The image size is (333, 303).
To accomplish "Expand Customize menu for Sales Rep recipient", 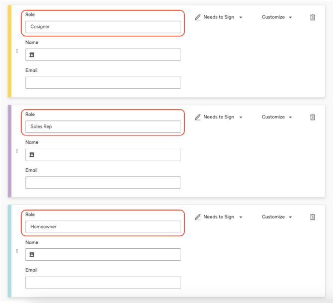I will point(277,117).
